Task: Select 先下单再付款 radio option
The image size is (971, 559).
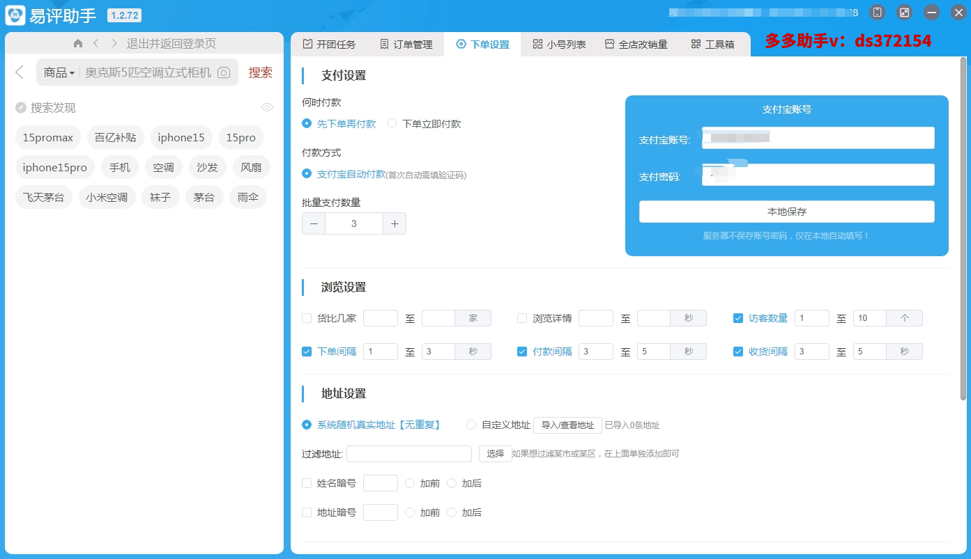Action: point(339,124)
